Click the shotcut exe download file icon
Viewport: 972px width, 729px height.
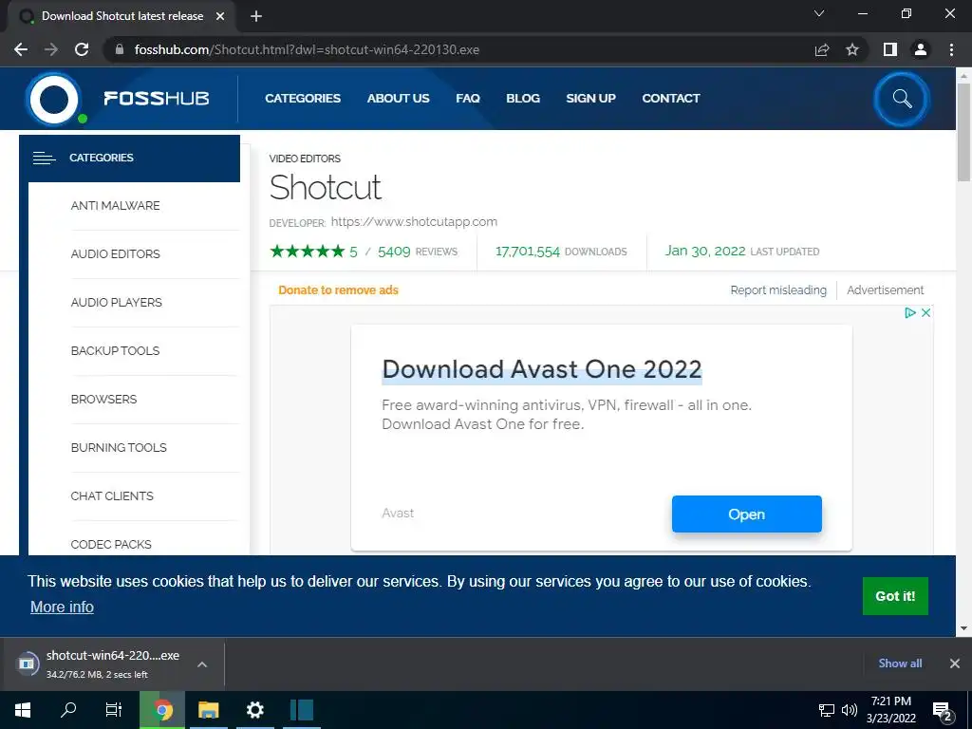[27, 664]
